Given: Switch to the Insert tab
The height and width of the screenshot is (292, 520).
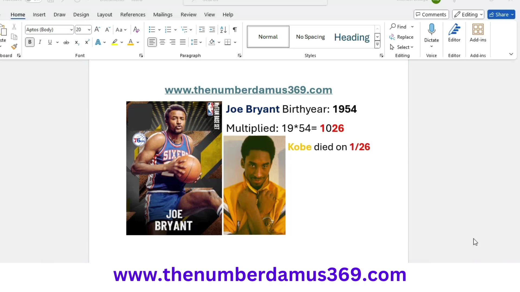Looking at the screenshot, I should point(39,15).
